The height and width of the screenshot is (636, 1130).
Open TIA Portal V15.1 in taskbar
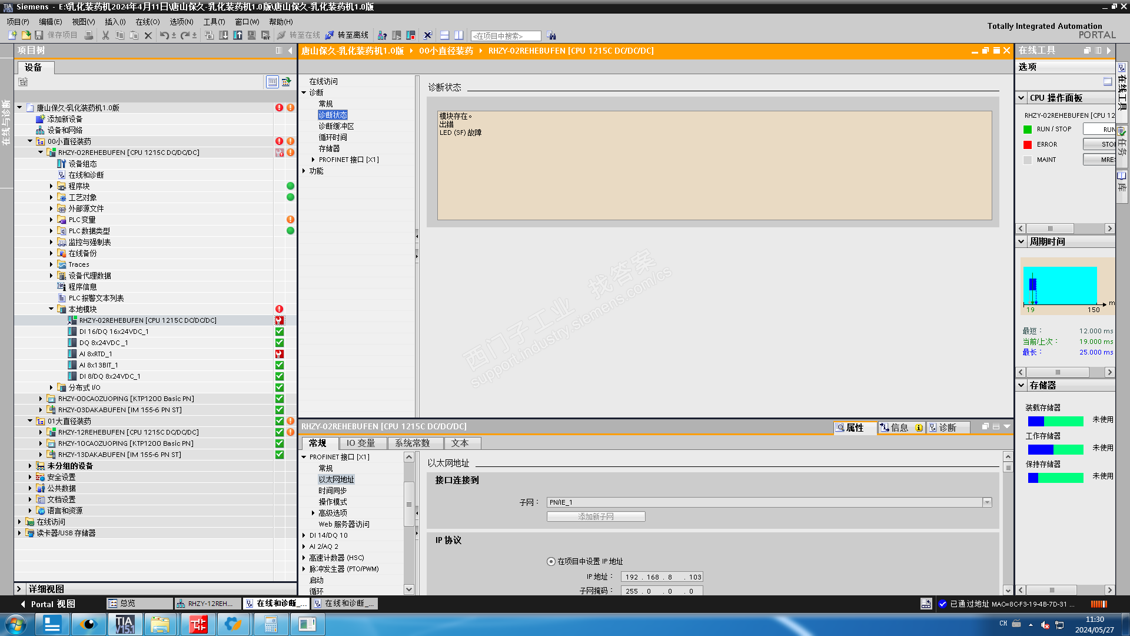pyautogui.click(x=125, y=624)
